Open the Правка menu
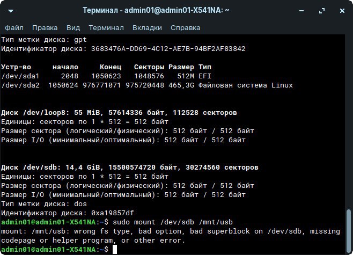The image size is (353, 255). (x=45, y=27)
